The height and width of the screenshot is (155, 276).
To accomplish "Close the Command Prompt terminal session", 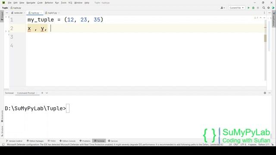I will coord(37,93).
